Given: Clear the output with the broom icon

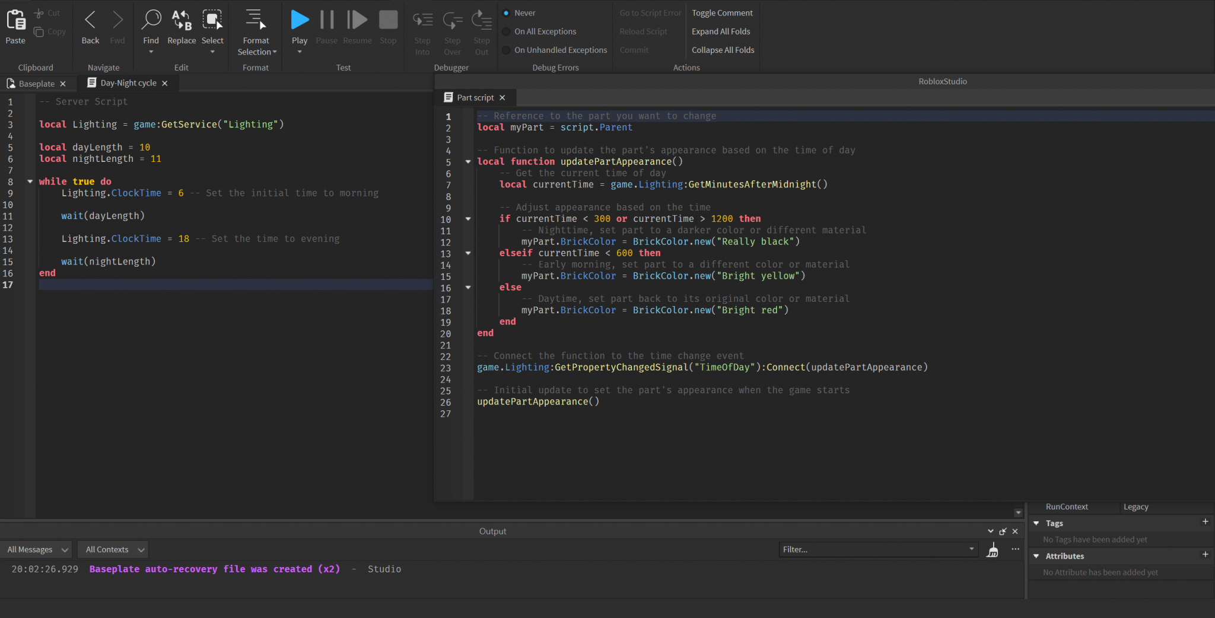Looking at the screenshot, I should (x=993, y=550).
